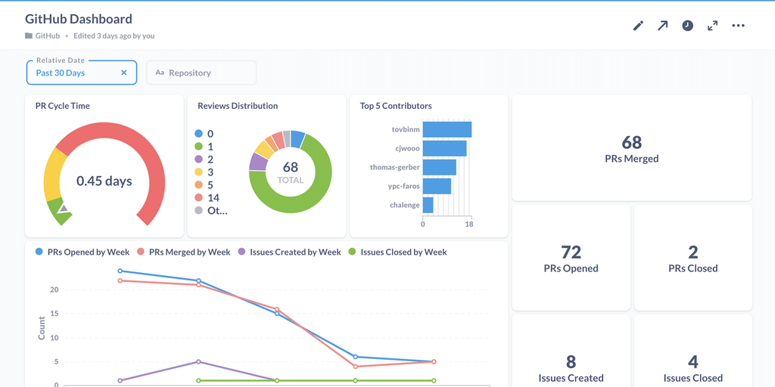This screenshot has height=387, width=775.
Task: Clear the Past 30 Days filter
Action: [124, 73]
